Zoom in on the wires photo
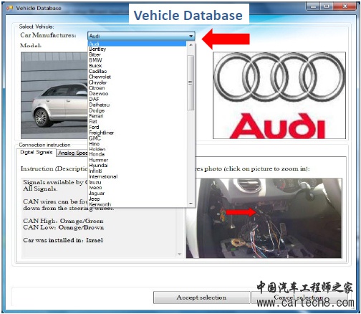This screenshot has width=361, height=314. point(264,218)
